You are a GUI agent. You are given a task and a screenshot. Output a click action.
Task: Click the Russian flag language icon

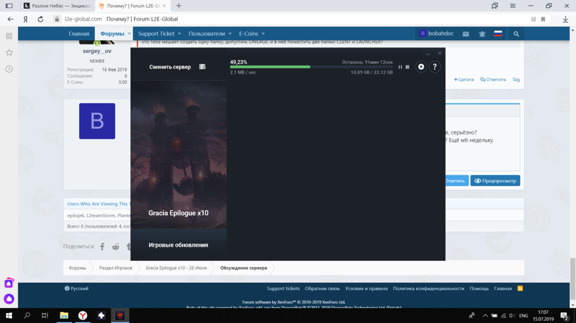pyautogui.click(x=498, y=34)
